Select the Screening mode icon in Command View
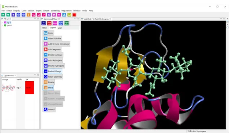 coord(61,23)
